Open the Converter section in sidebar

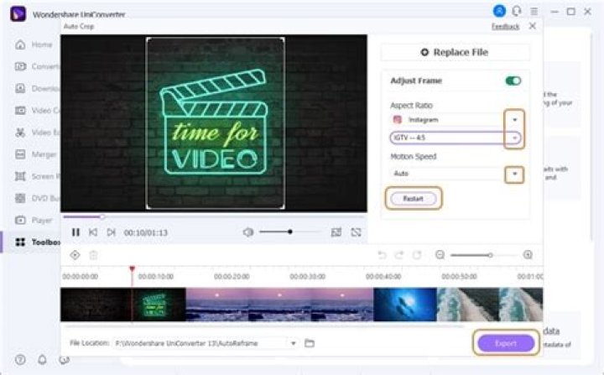[x=37, y=66]
